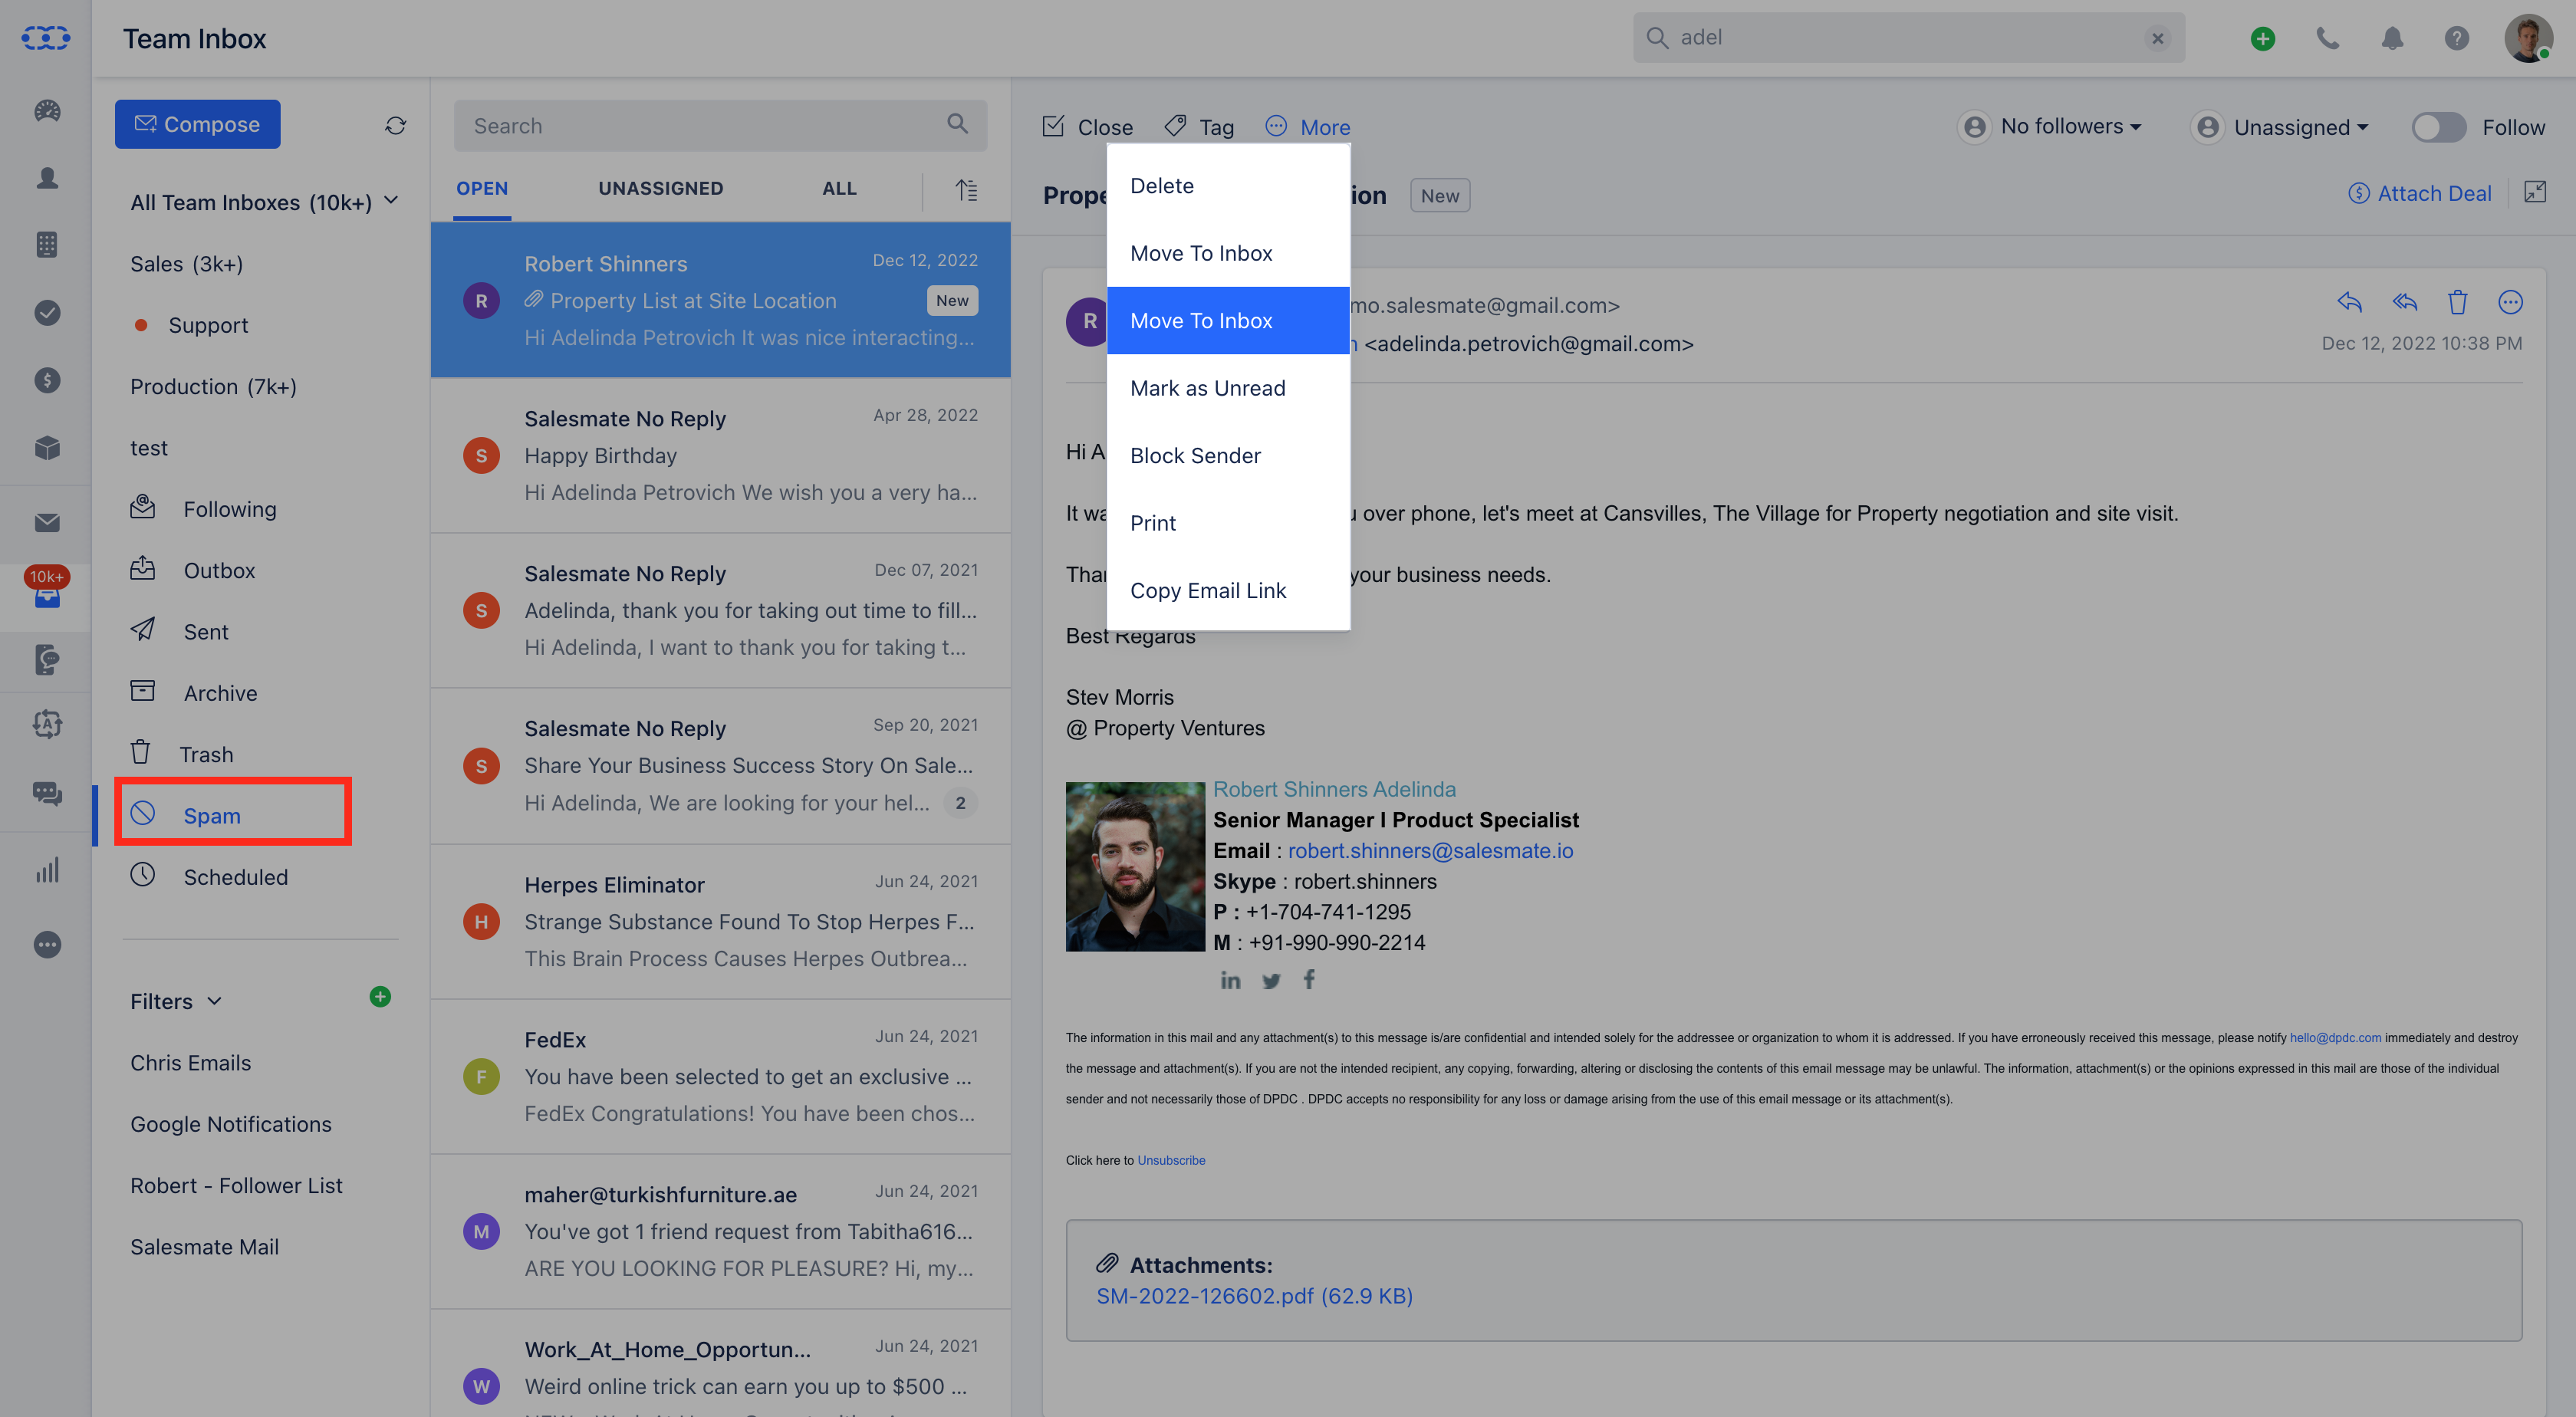Open the SM-2022-126602.pdf attachment
The width and height of the screenshot is (2576, 1417).
pyautogui.click(x=1254, y=1296)
